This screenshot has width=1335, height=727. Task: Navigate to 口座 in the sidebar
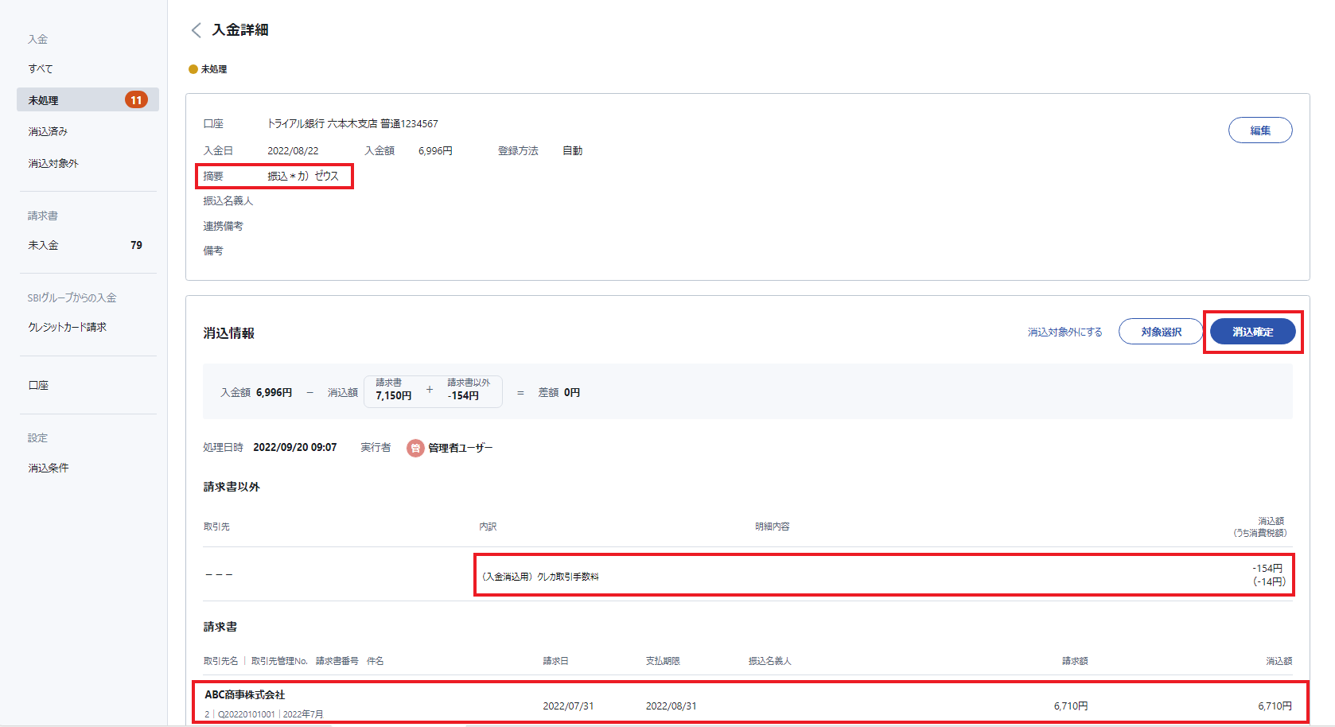point(38,385)
